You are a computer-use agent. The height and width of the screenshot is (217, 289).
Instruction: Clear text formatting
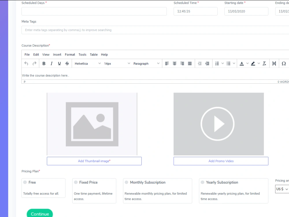coord(264,63)
